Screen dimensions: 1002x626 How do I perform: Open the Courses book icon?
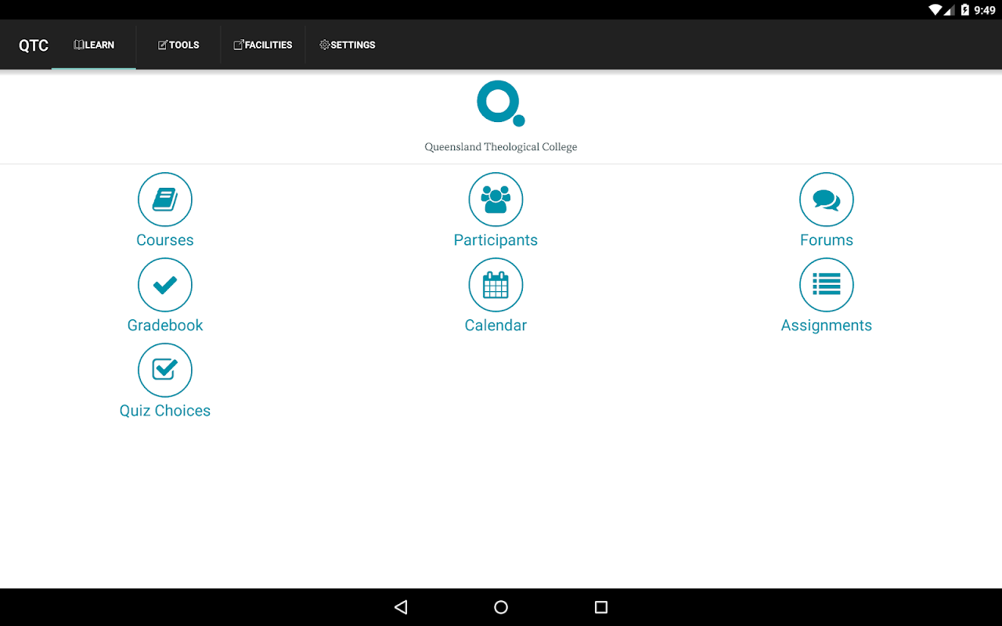point(165,200)
